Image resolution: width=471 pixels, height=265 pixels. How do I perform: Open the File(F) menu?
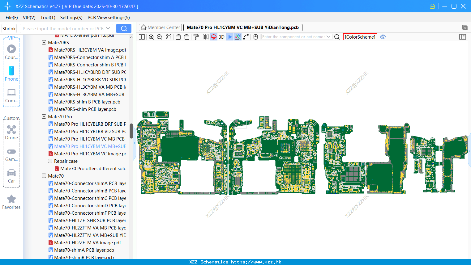pyautogui.click(x=12, y=18)
